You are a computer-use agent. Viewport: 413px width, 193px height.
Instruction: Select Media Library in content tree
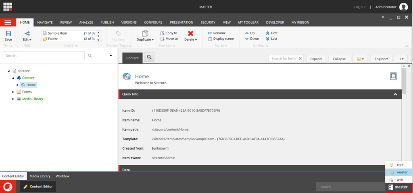point(32,99)
